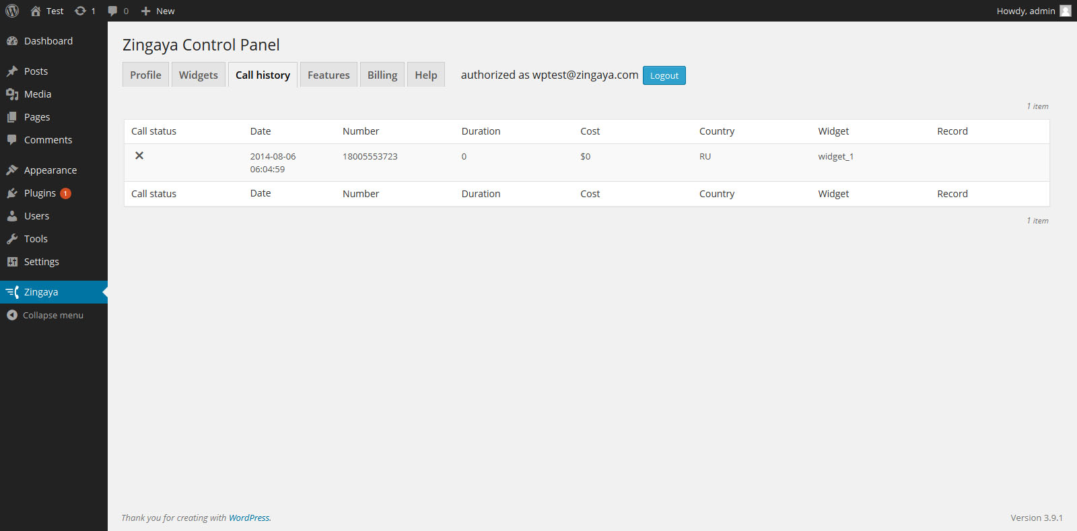Select the Call history tab
Screen dimensions: 1077x531
(263, 75)
